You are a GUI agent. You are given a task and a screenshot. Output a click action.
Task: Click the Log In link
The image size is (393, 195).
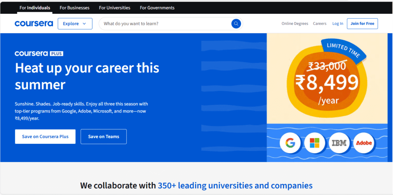338,23
